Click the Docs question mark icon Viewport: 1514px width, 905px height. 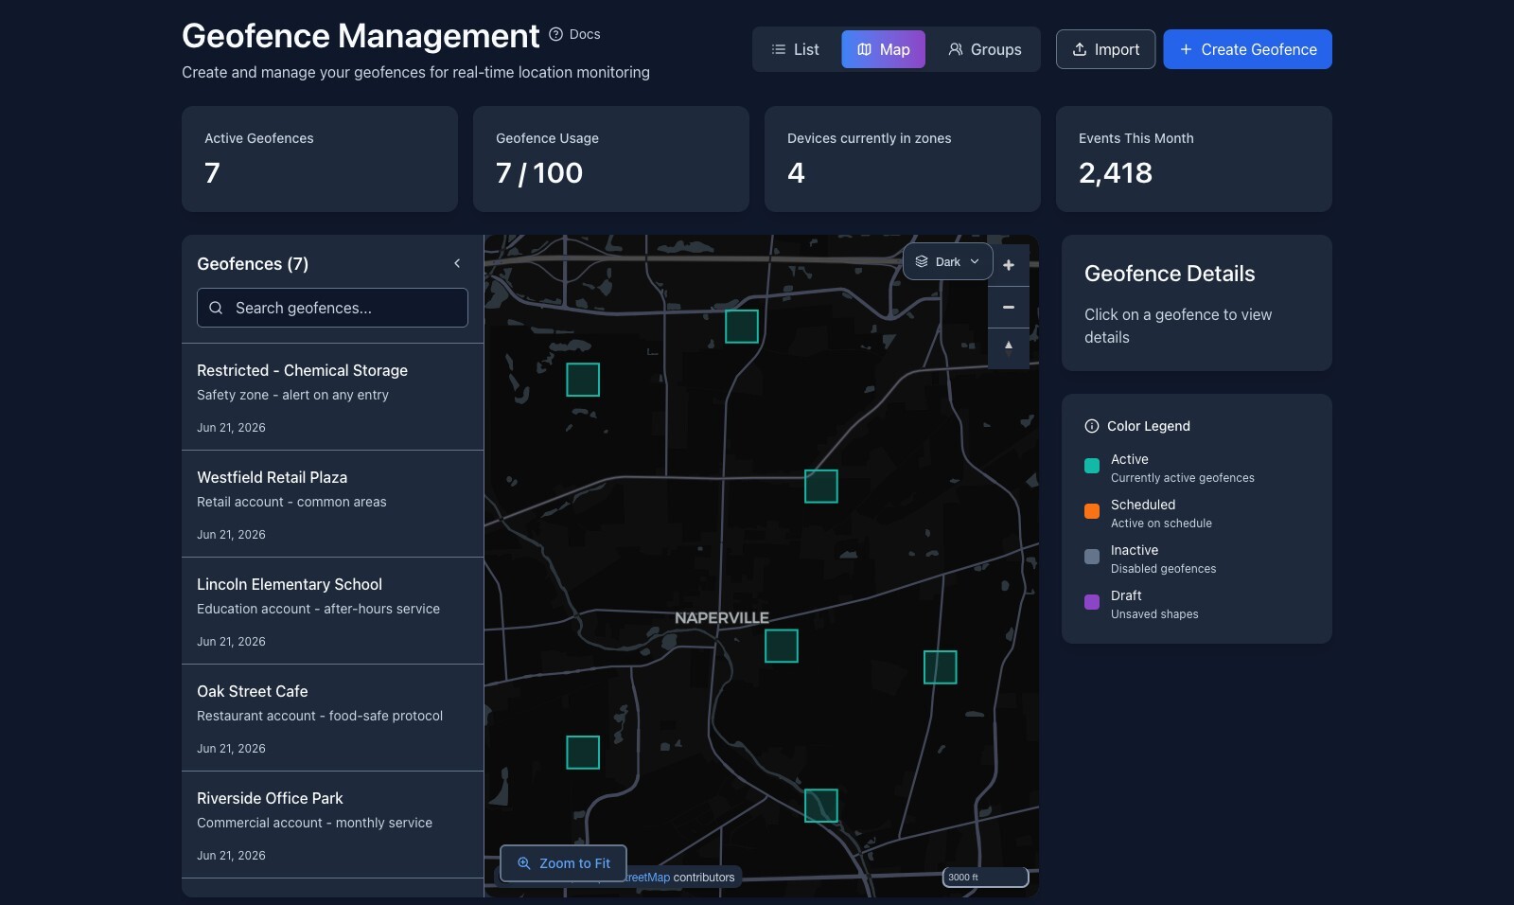tap(555, 34)
